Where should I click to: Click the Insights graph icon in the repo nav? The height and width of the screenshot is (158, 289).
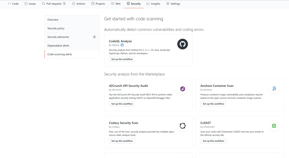(148, 4)
